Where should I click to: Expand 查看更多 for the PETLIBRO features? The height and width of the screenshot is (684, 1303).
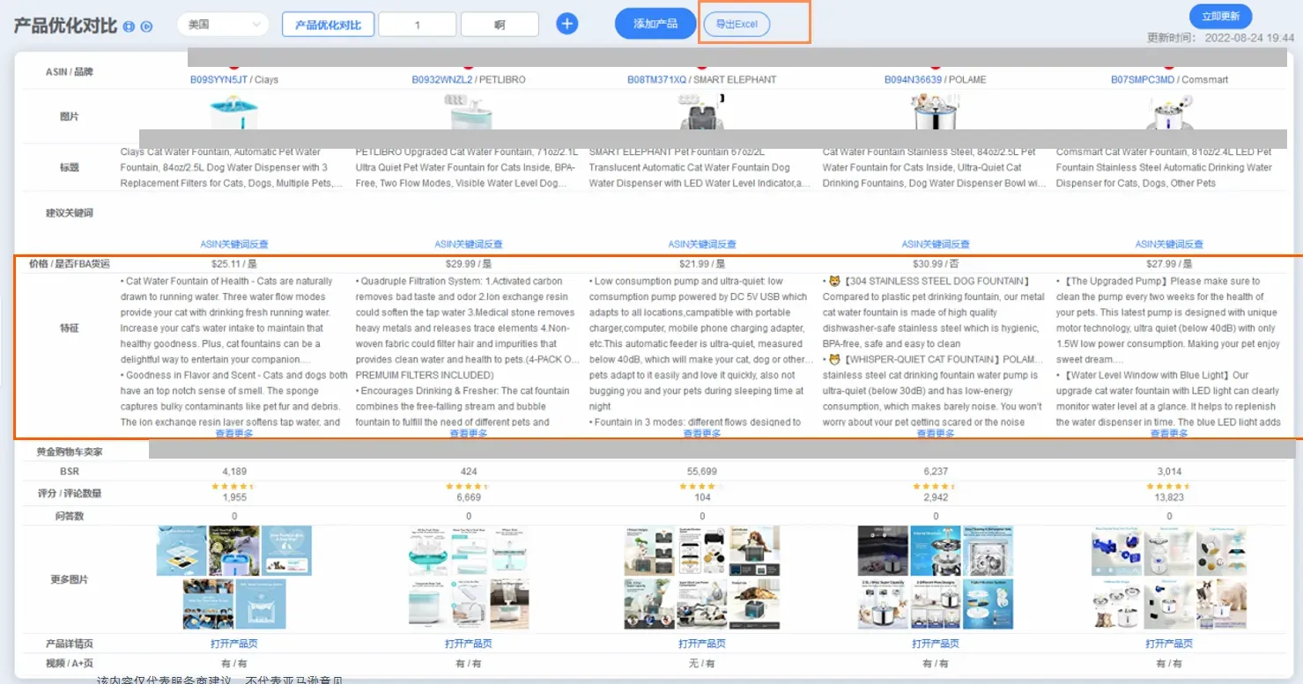click(469, 433)
